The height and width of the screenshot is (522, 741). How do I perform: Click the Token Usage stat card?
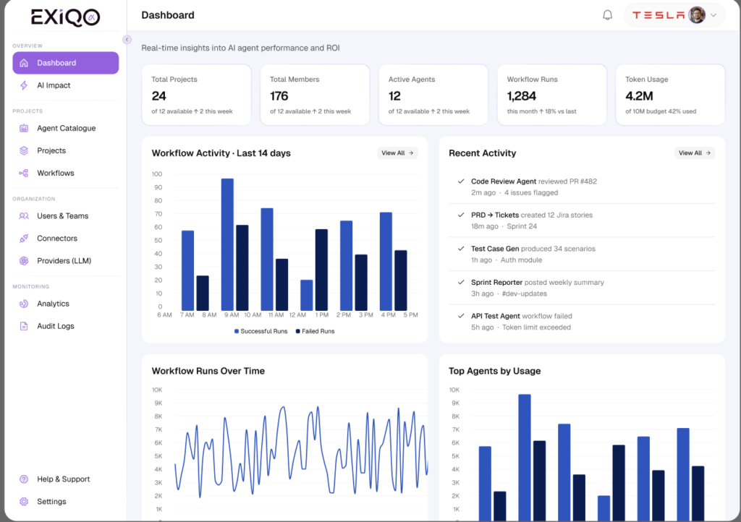pos(669,95)
